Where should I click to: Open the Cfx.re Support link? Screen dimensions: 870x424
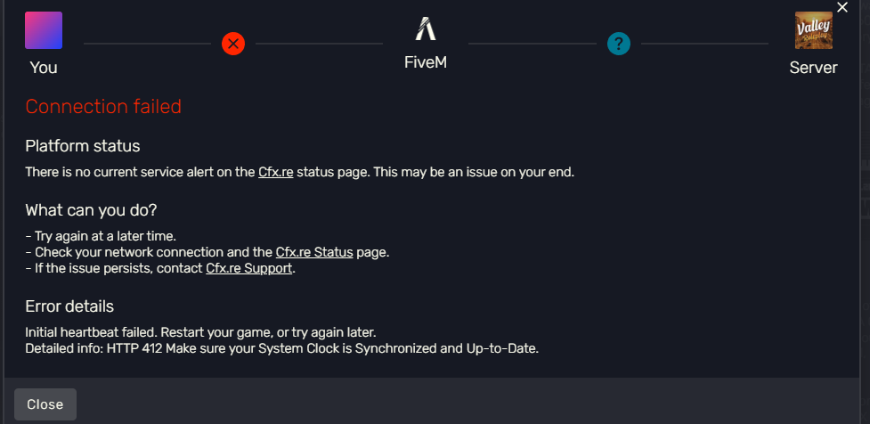click(x=249, y=269)
